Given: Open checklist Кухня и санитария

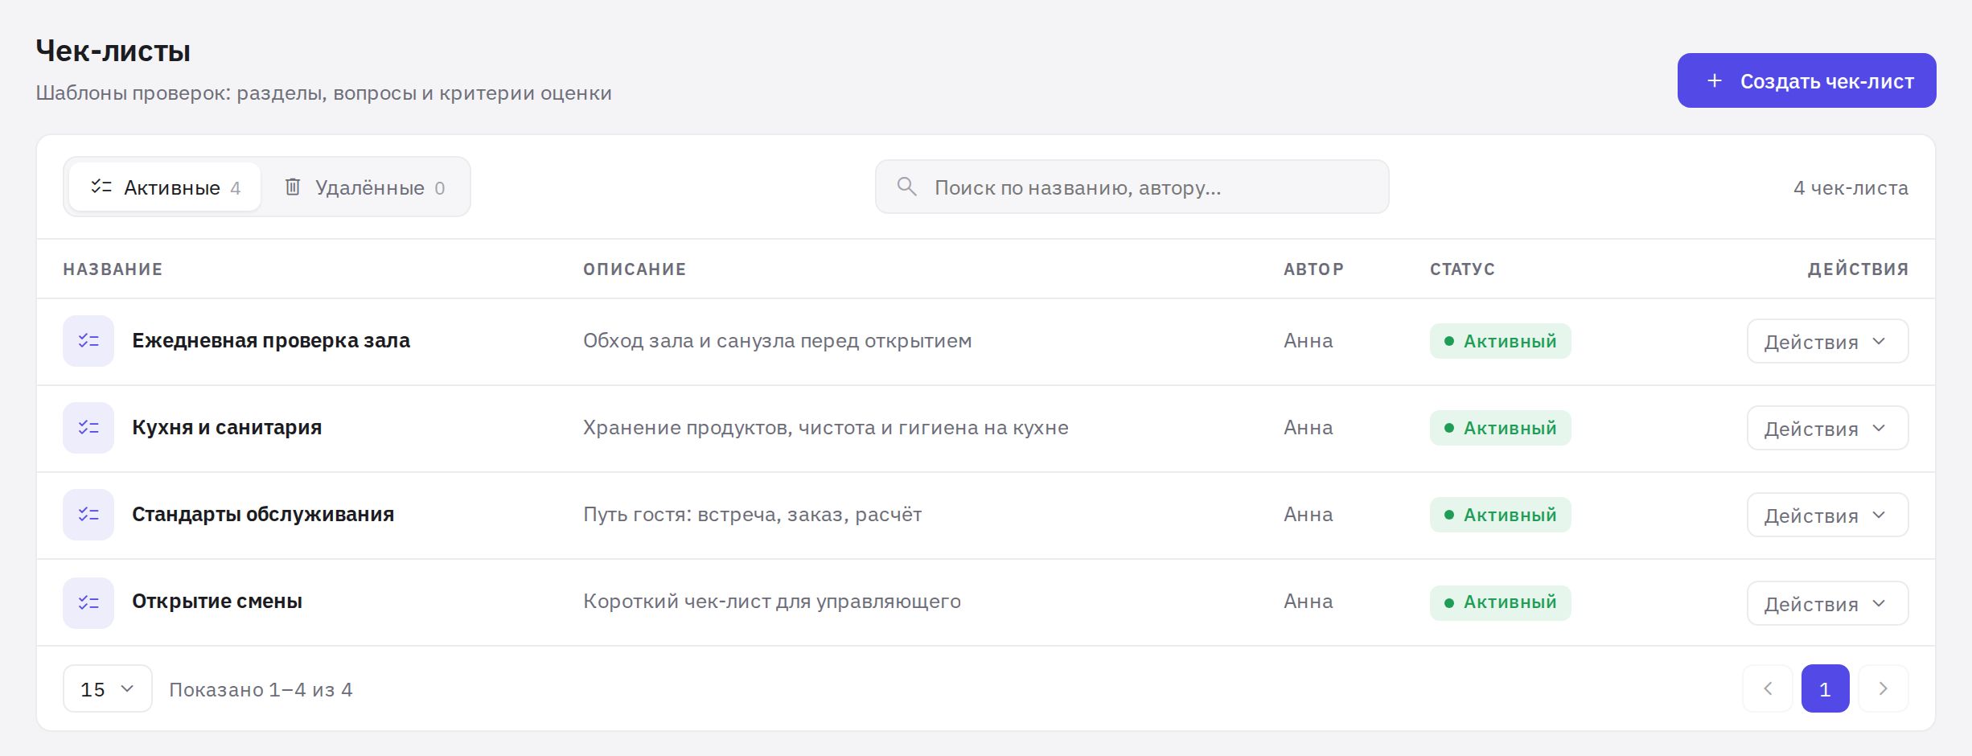Looking at the screenshot, I should click(227, 428).
